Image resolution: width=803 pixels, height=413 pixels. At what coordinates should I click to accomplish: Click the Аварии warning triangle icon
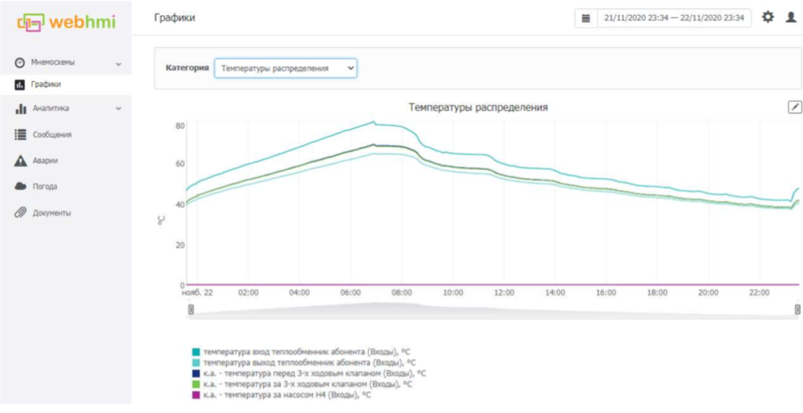coord(21,161)
